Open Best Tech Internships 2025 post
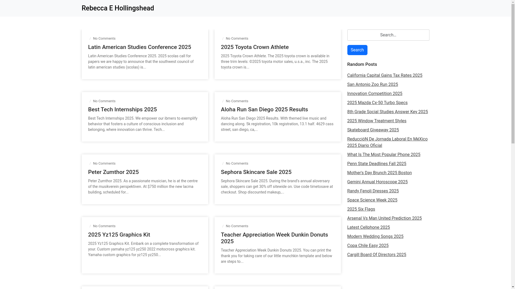This screenshot has height=289, width=515. [x=122, y=109]
